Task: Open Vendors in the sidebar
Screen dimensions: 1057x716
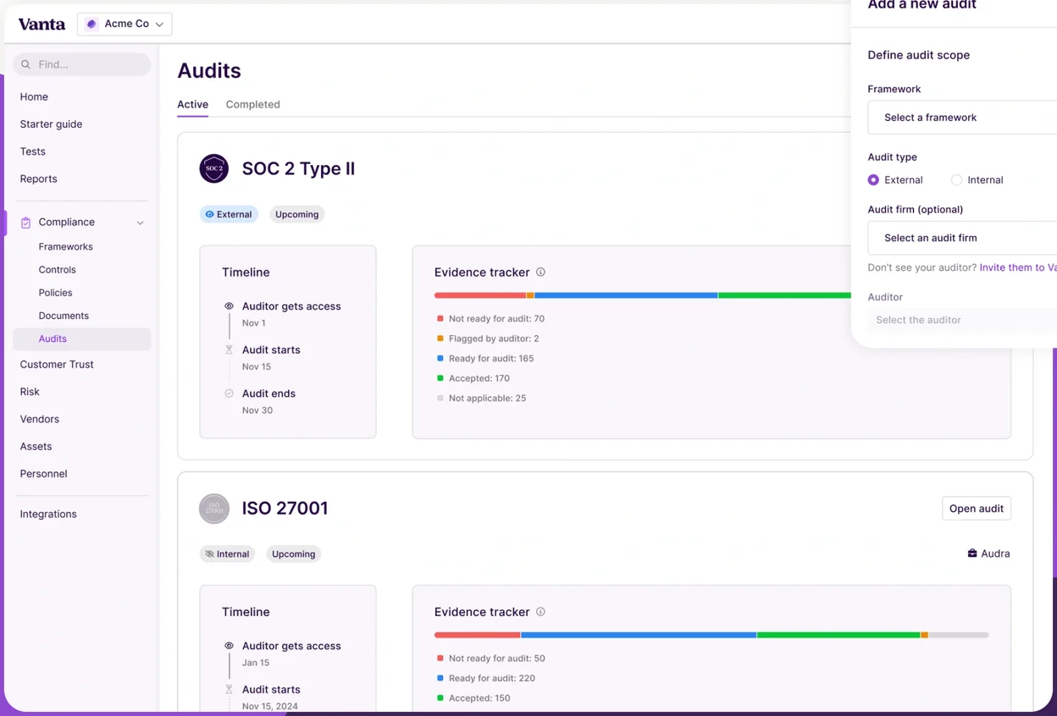Action: [40, 419]
